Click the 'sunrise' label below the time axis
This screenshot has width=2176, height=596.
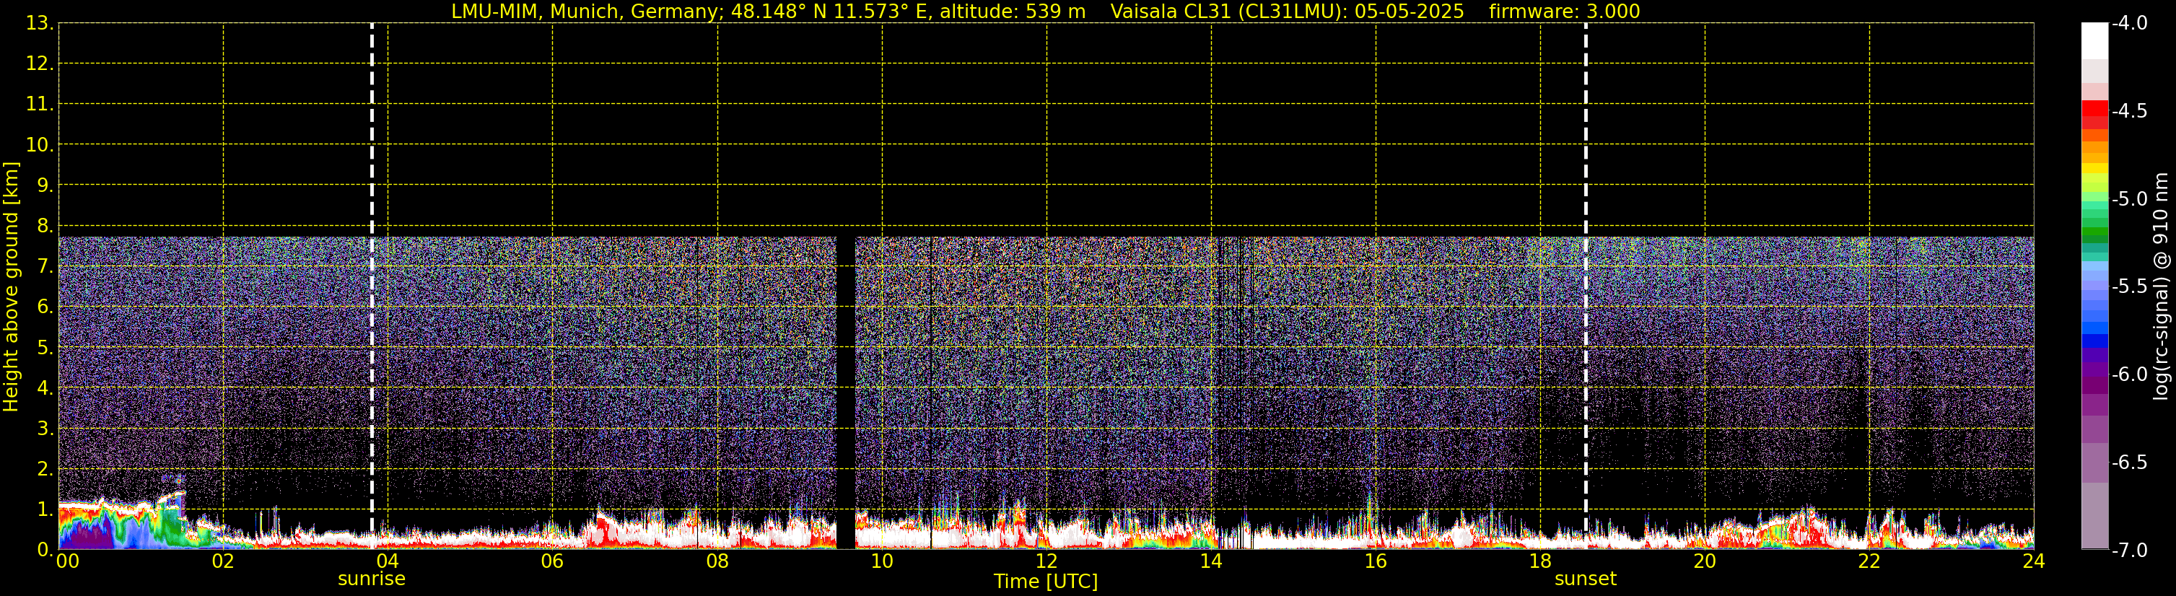[372, 579]
